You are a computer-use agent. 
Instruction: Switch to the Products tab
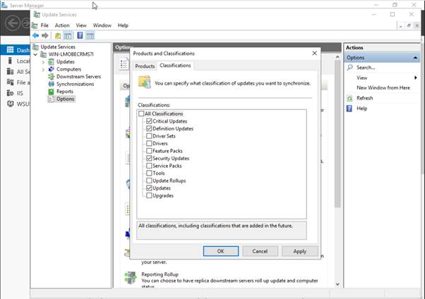(145, 66)
